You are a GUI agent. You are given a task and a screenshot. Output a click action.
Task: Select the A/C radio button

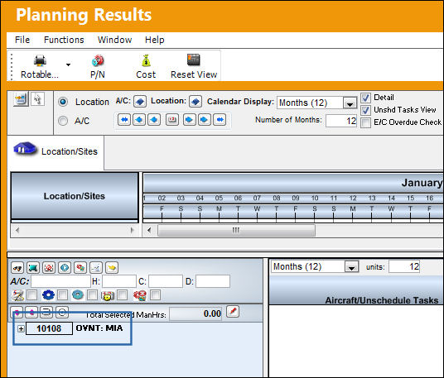63,121
